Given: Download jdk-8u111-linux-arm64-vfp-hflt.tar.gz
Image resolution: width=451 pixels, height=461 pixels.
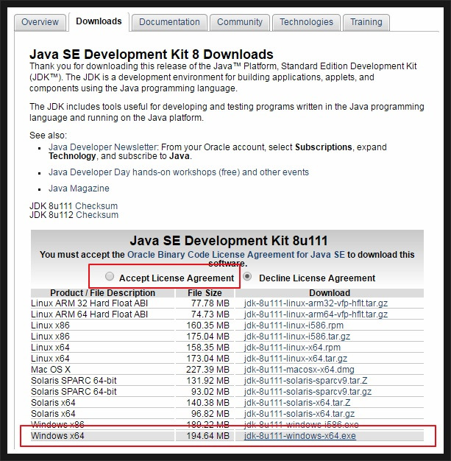Looking at the screenshot, I should click(x=316, y=314).
